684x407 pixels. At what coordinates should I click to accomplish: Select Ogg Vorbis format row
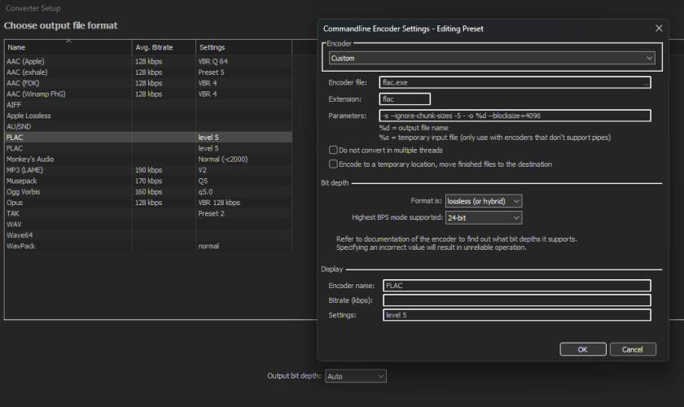pyautogui.click(x=148, y=192)
